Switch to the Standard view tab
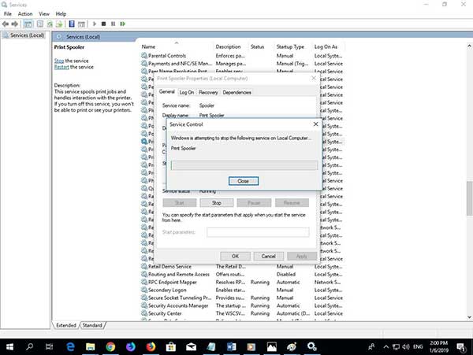The height and width of the screenshot is (355, 473). point(92,326)
